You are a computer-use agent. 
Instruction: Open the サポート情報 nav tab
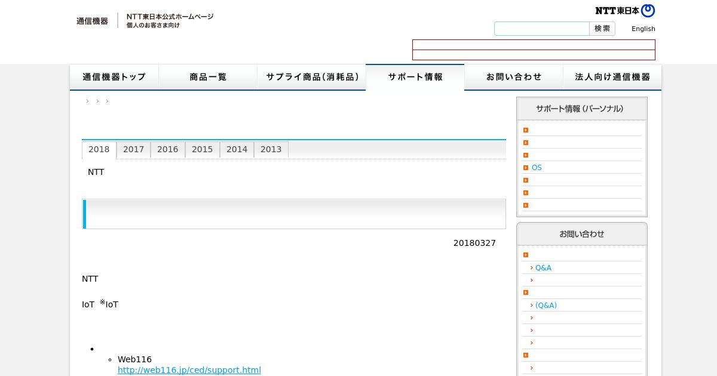coord(415,77)
